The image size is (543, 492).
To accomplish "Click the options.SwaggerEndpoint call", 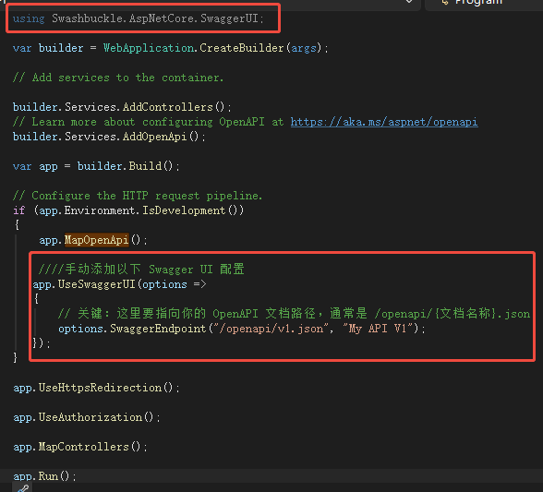I will (242, 329).
